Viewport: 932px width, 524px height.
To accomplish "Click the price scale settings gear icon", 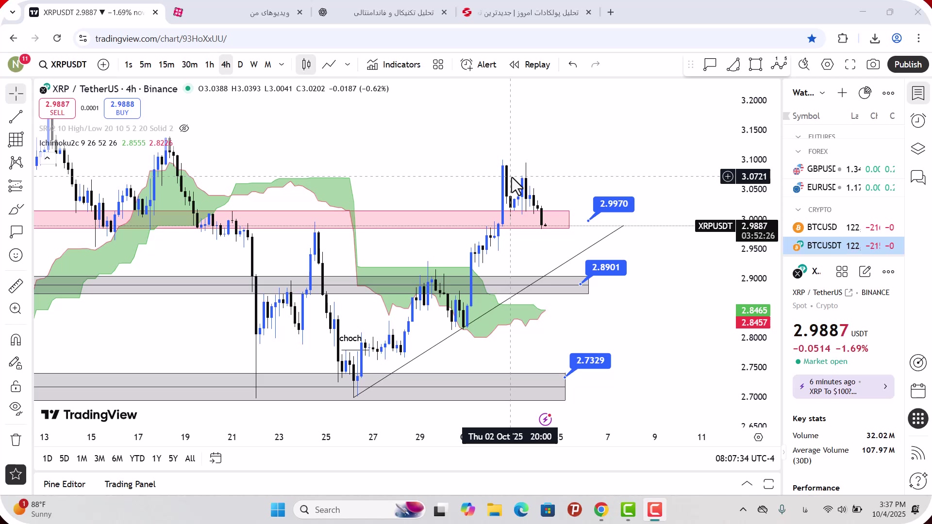I will pos(758,437).
